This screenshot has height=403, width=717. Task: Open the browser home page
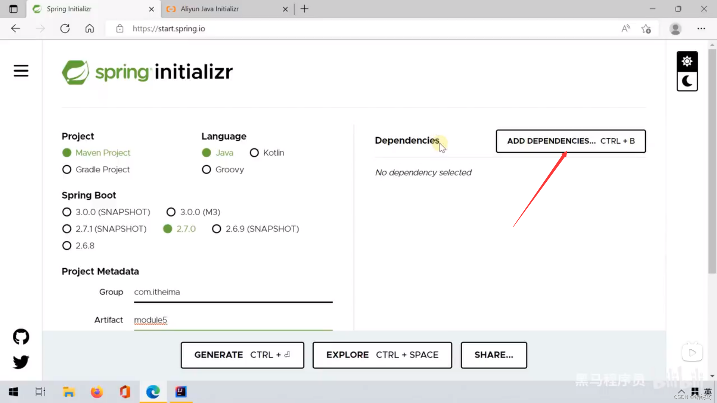90,29
